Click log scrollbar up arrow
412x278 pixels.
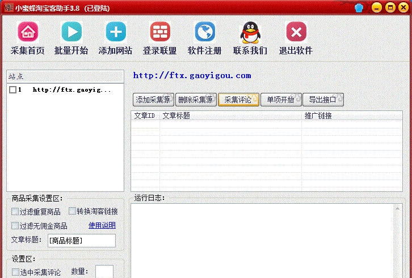(x=397, y=209)
